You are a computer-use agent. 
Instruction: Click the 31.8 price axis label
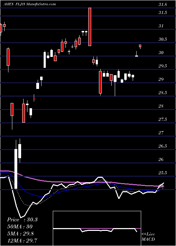click(163, 5)
